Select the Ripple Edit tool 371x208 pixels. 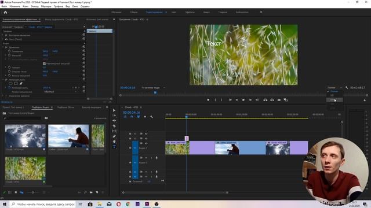point(114,121)
